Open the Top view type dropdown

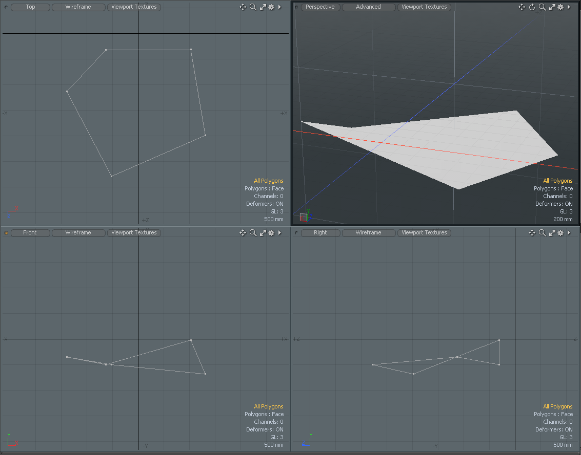click(x=30, y=7)
